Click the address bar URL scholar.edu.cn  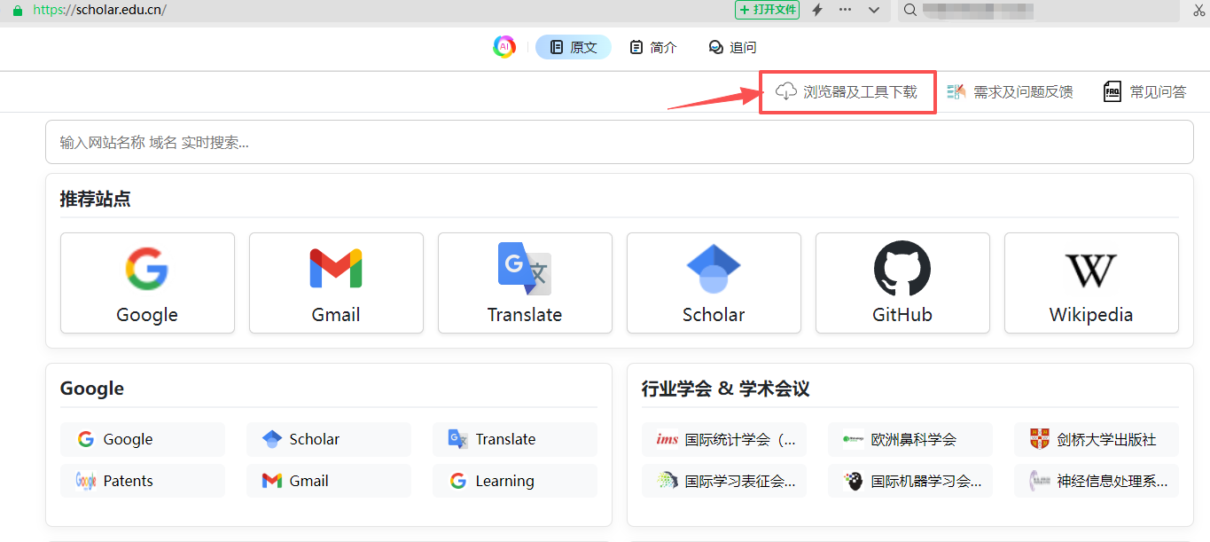[x=99, y=10]
